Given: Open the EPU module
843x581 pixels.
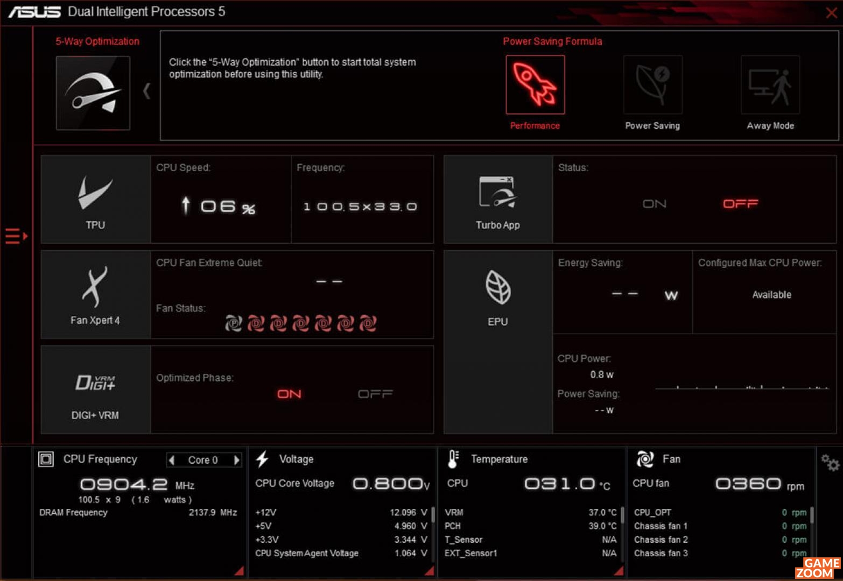Looking at the screenshot, I should 498,342.
